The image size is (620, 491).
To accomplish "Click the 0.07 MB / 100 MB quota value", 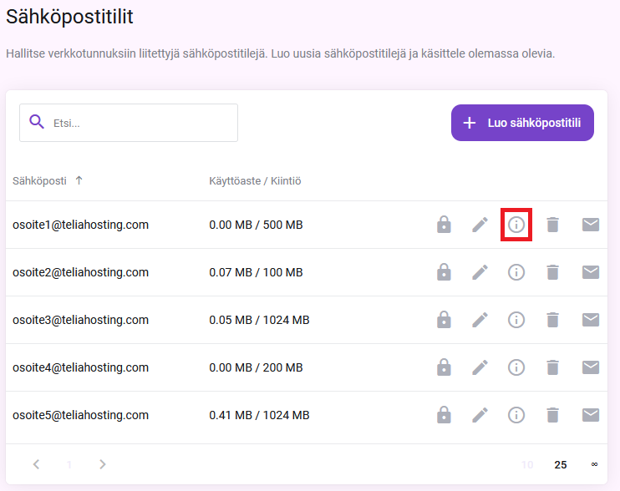I will 256,272.
